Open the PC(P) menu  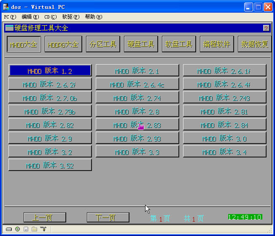tap(10, 17)
